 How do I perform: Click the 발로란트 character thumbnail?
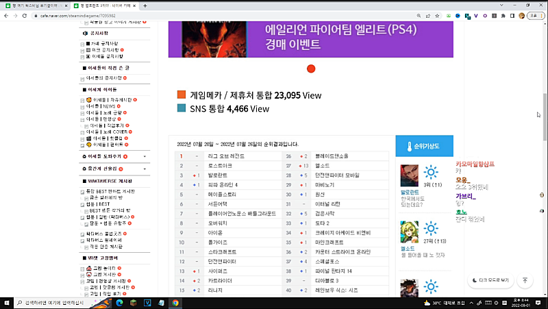[409, 175]
